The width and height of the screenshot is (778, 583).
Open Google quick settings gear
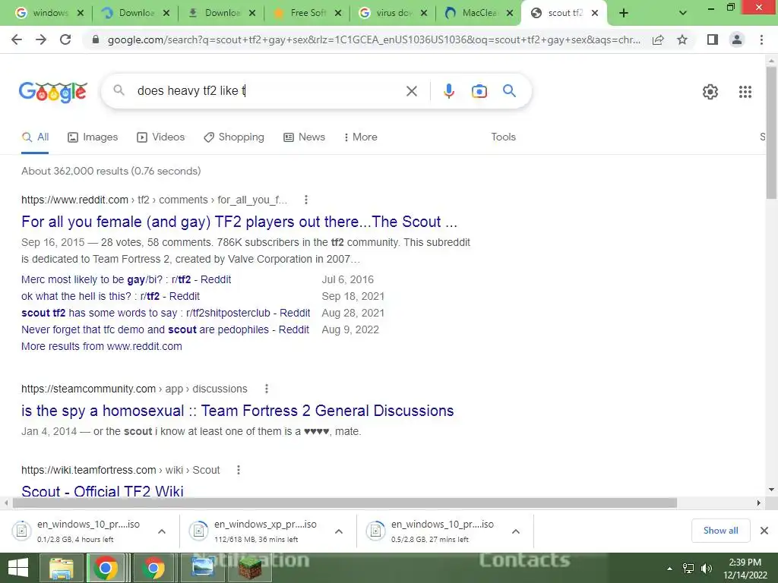tap(710, 92)
